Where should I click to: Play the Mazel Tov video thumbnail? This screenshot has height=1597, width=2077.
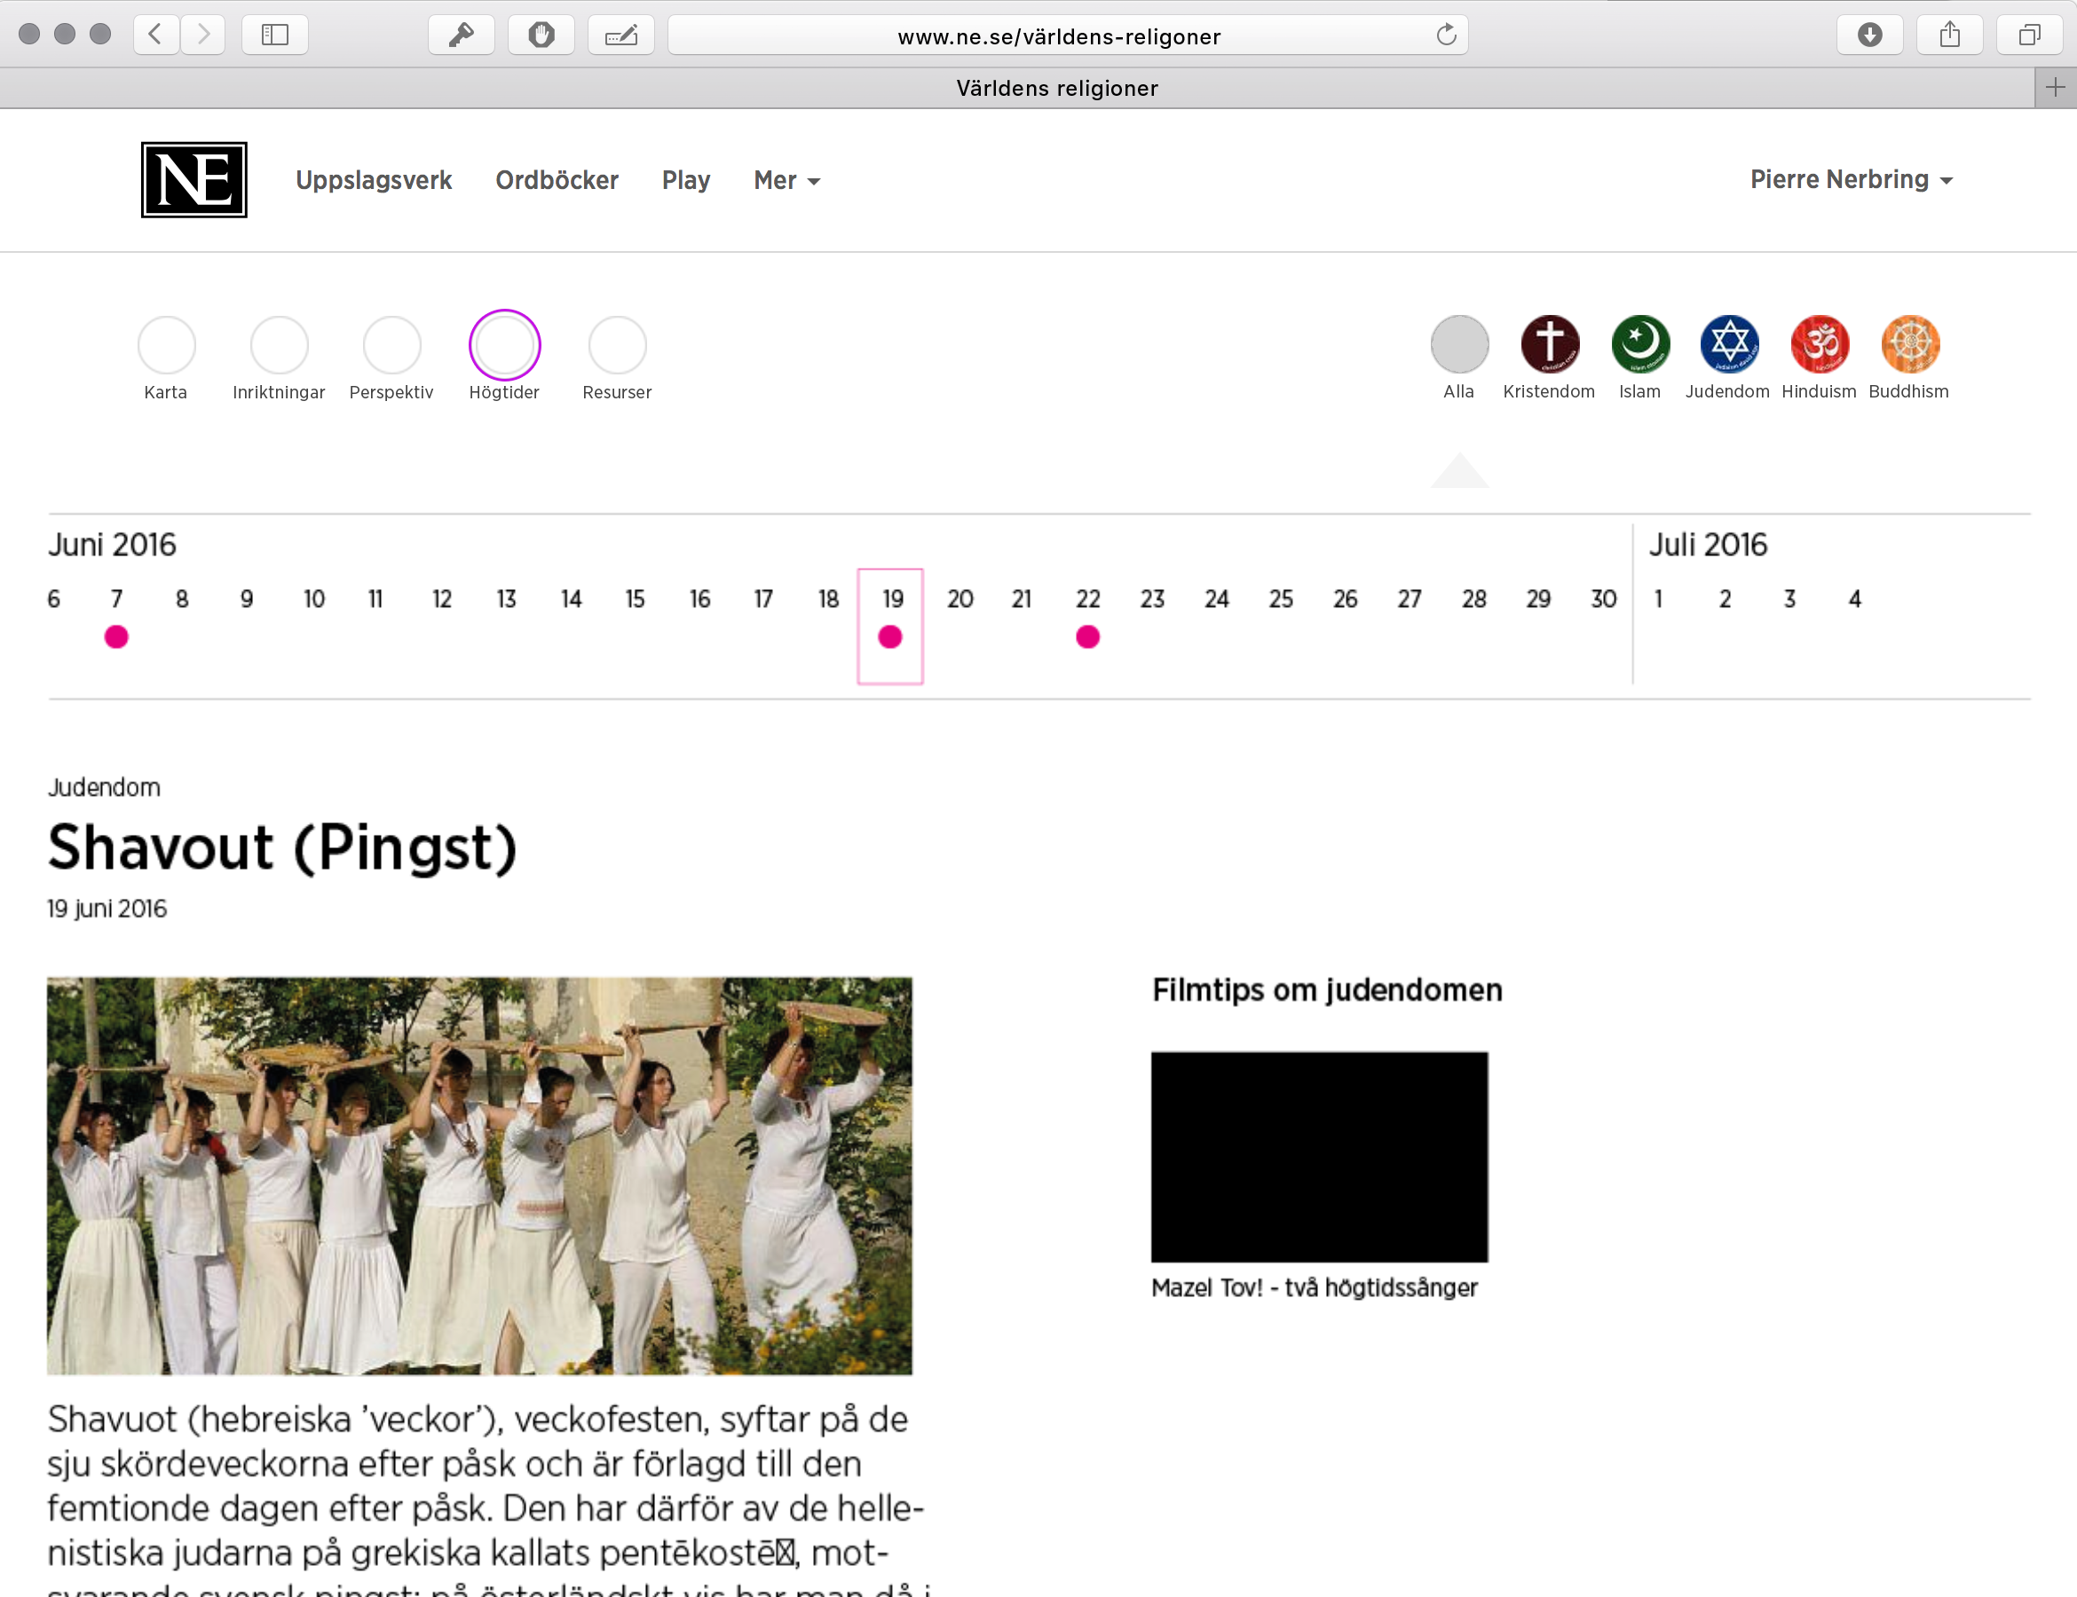click(x=1319, y=1158)
